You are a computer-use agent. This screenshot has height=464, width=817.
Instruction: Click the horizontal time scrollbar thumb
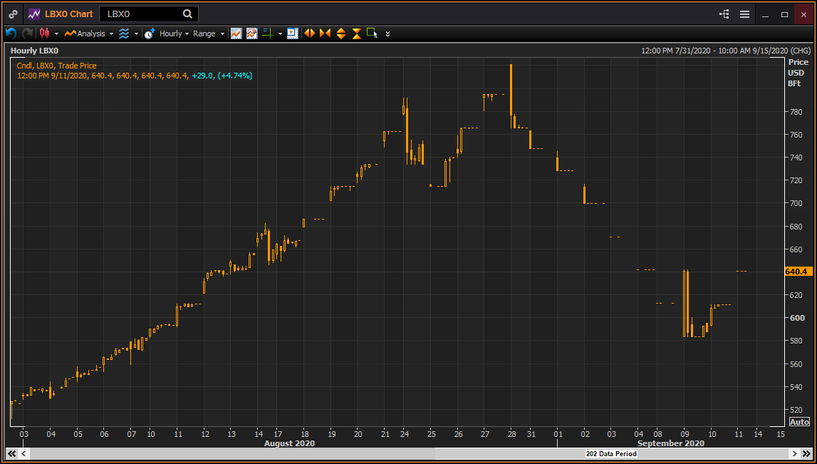click(x=611, y=453)
